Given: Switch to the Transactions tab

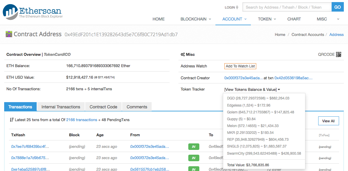Looking at the screenshot, I should [x=20, y=107].
